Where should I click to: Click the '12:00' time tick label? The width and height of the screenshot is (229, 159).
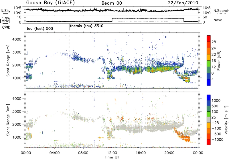pos(112,153)
